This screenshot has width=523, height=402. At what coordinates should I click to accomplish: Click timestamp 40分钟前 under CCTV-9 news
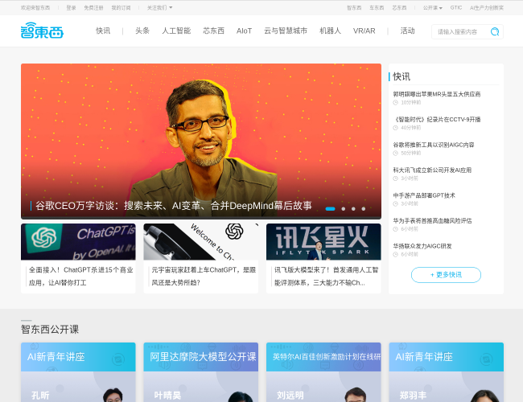410,128
